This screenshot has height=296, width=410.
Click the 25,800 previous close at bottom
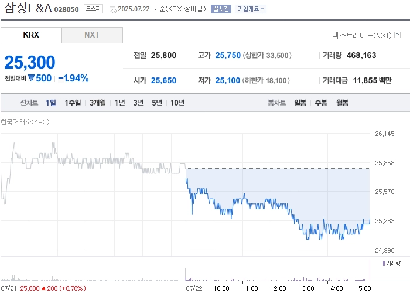(x=29, y=288)
